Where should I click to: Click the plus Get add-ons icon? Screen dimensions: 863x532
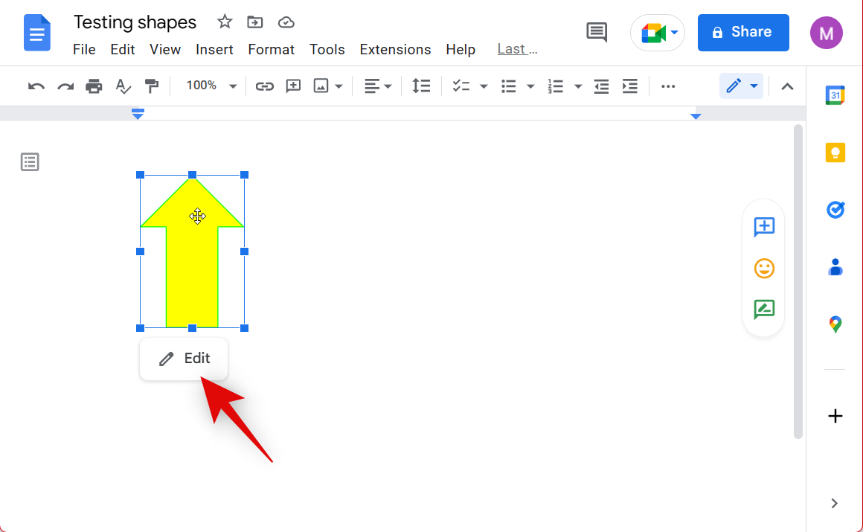[835, 416]
